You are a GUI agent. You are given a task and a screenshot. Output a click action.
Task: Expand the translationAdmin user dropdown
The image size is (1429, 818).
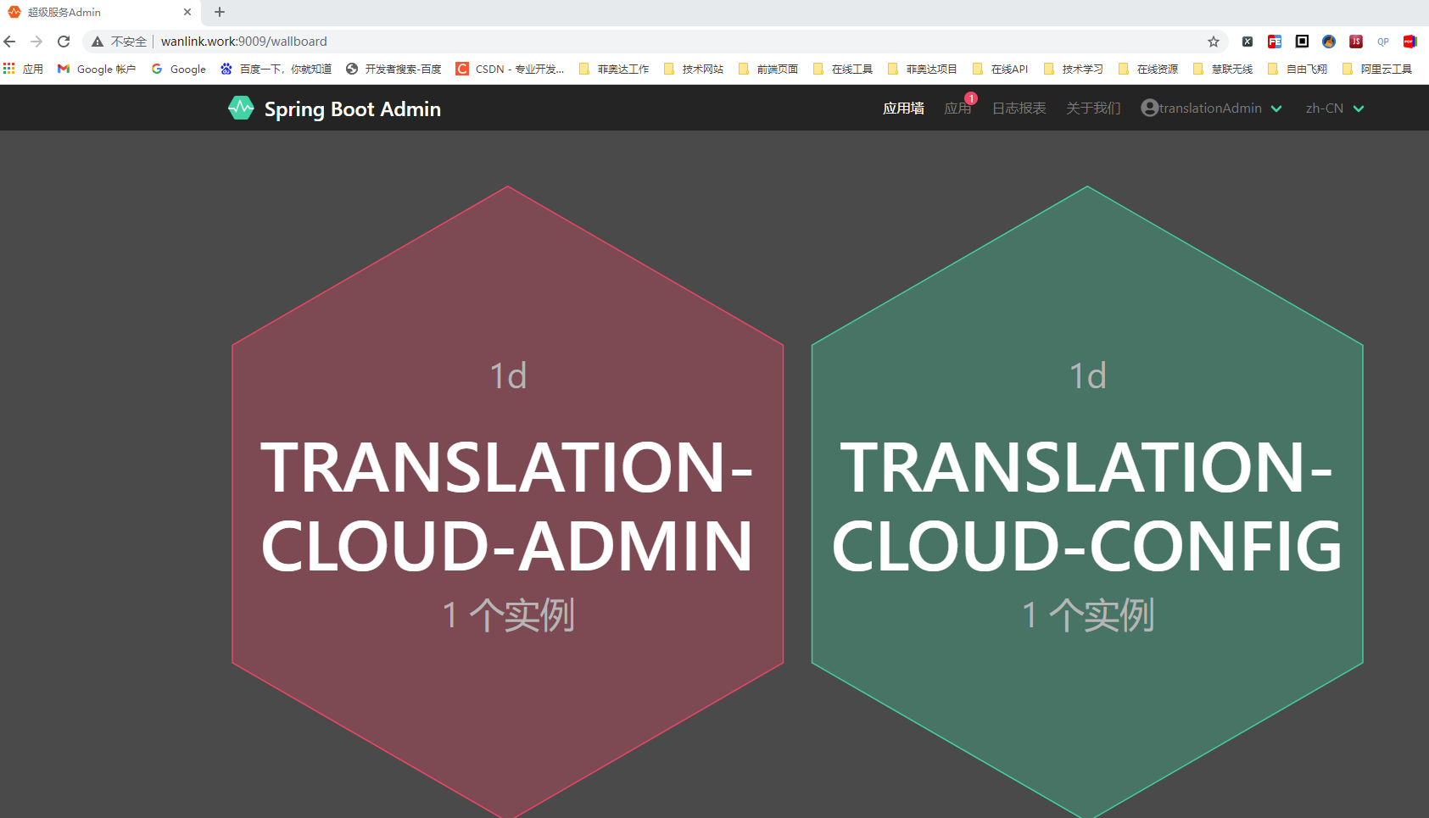(1211, 109)
